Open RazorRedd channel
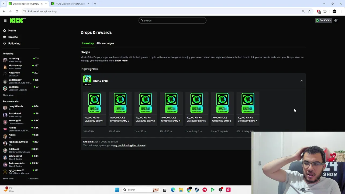The height and width of the screenshot is (194, 345). tap(20, 115)
